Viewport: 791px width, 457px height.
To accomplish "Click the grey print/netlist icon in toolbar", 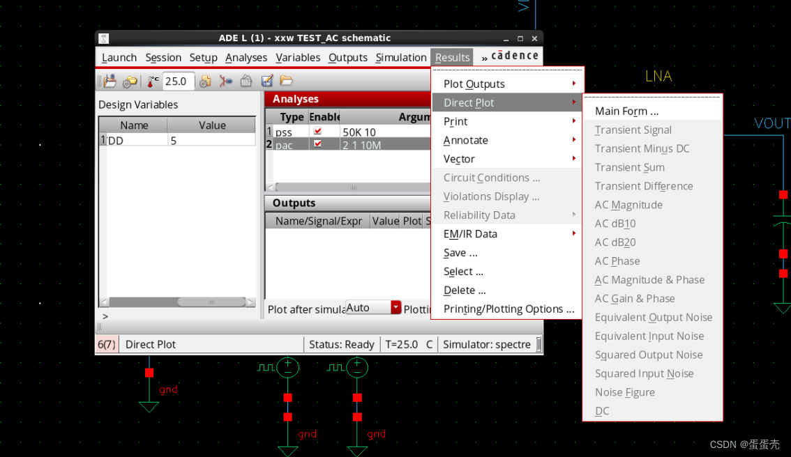I will tap(246, 81).
